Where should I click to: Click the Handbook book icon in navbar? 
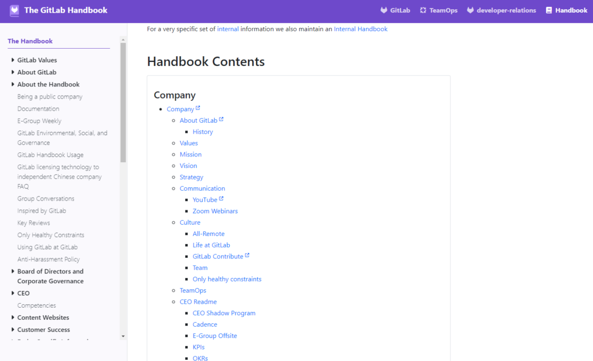tap(549, 10)
